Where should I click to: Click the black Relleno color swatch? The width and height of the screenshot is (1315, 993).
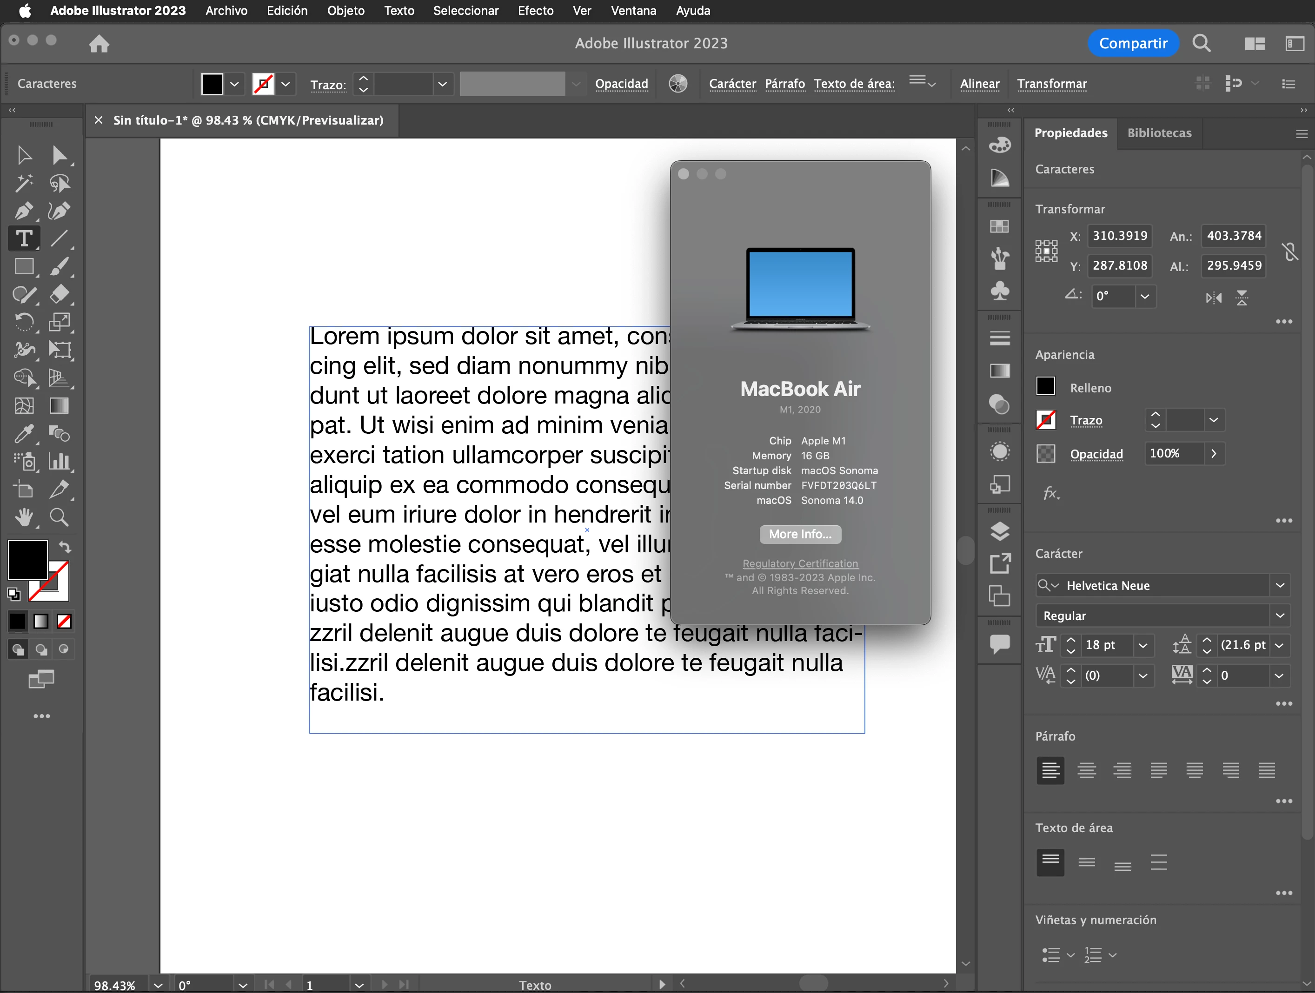point(1046,387)
